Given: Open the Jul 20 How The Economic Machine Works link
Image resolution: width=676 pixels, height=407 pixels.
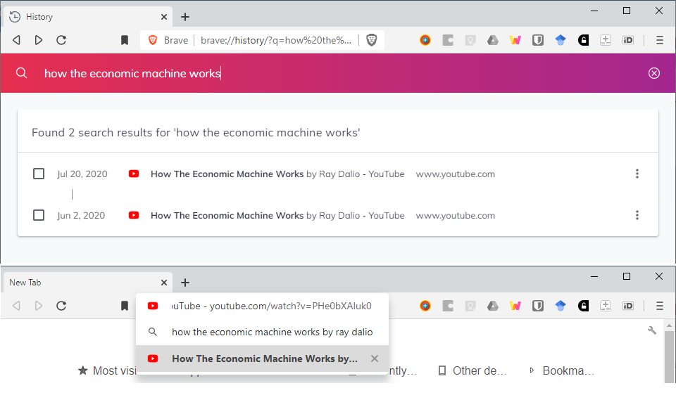Looking at the screenshot, I should (x=277, y=174).
